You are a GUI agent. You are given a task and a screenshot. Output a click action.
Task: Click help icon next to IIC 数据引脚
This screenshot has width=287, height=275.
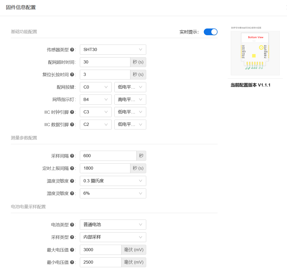coord(72,125)
